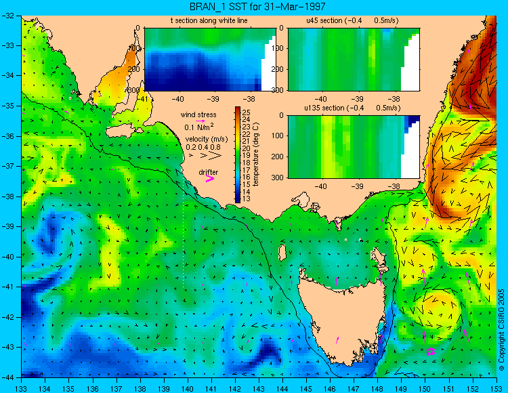The image size is (508, 393).
Task: Click the 150 longitude tick label
Action: [425, 389]
